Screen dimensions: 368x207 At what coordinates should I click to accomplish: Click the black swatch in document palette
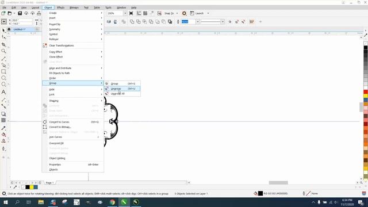coord(28,187)
